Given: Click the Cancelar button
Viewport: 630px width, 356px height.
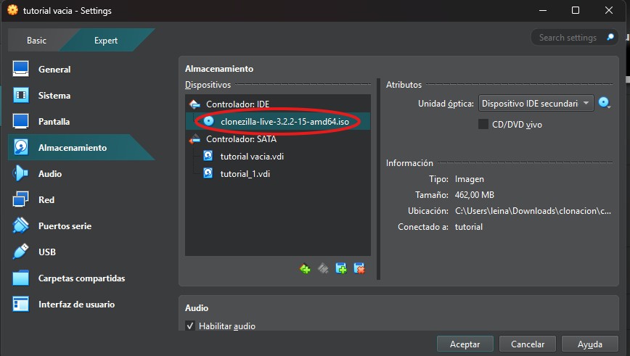Looking at the screenshot, I should point(528,344).
